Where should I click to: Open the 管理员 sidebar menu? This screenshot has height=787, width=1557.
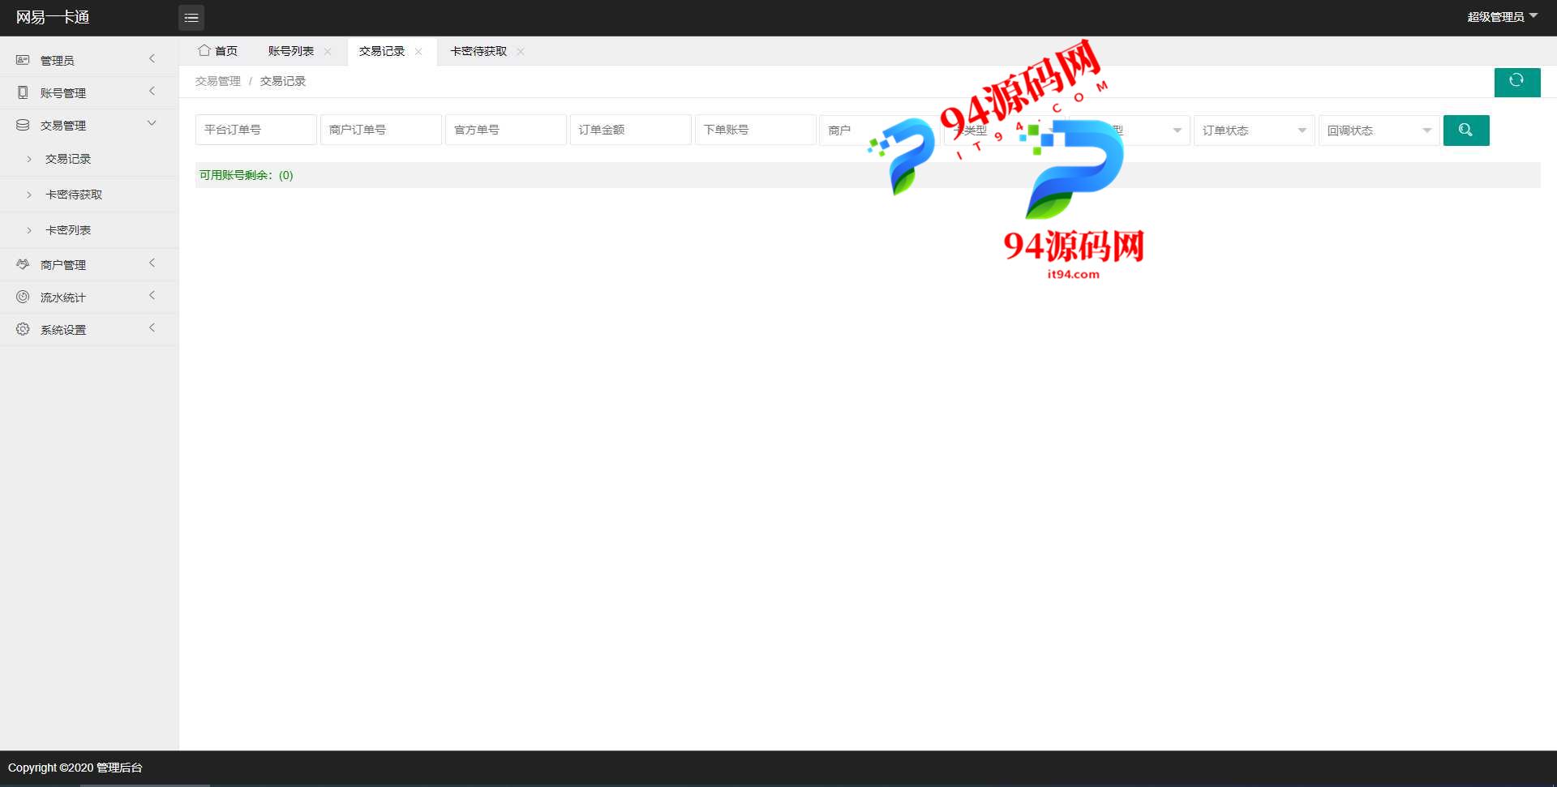point(89,60)
